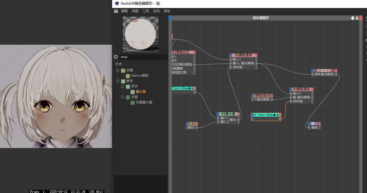This screenshot has height=193, width=367.
Task: Click the 输入1 port of RS最大值 node
Action: (x=218, y=118)
